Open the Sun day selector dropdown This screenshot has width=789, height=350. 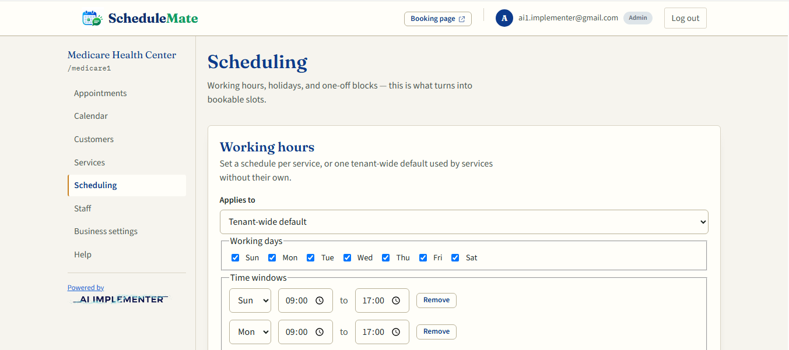pos(250,300)
